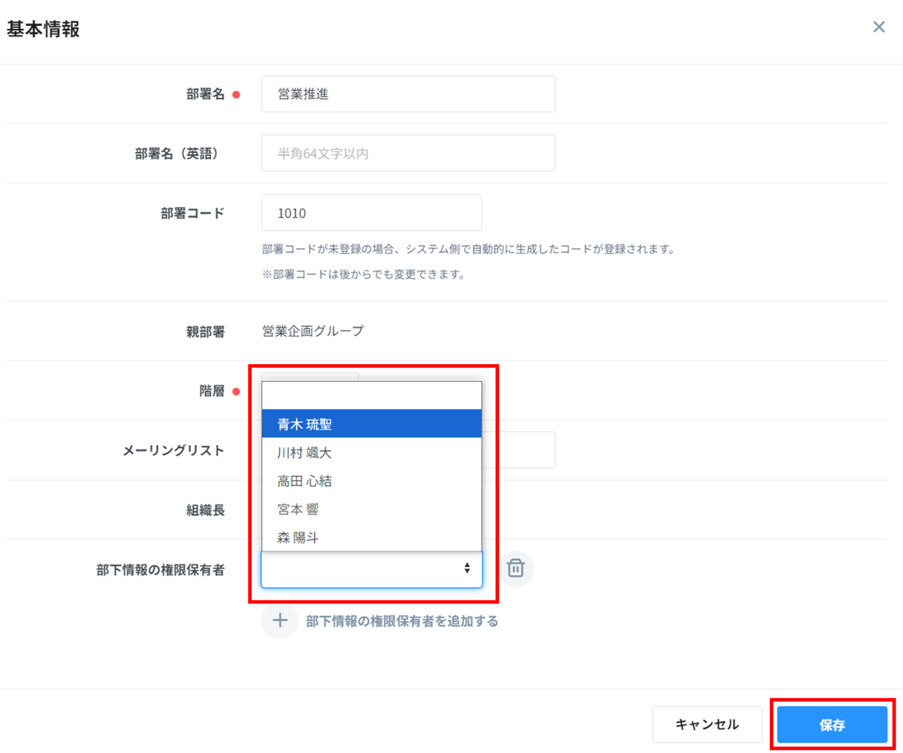
Task: Click 部下情報の権限保有者を追加する link
Action: 401,621
